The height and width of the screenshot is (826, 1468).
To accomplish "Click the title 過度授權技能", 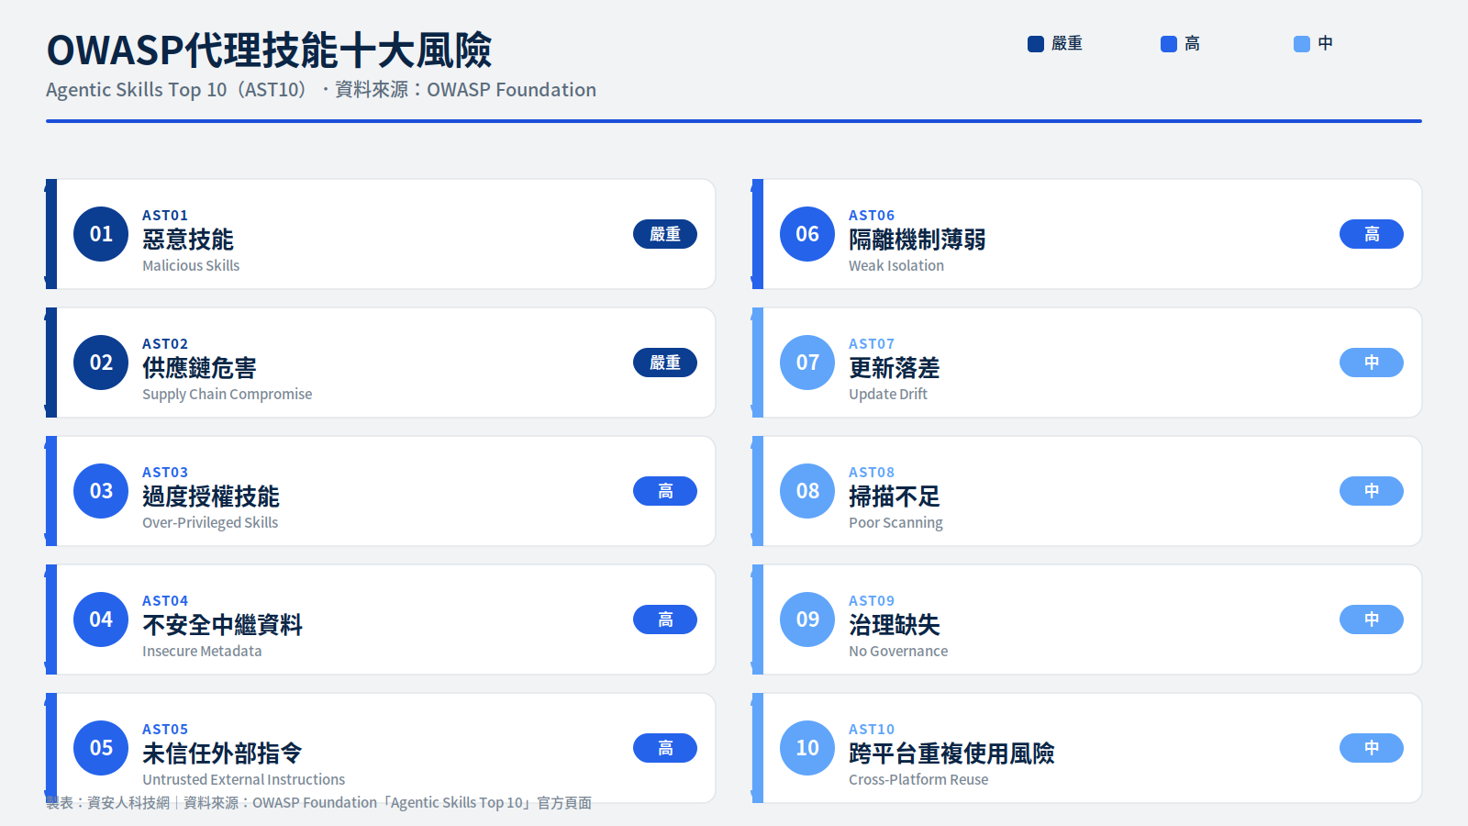I will pos(211,497).
